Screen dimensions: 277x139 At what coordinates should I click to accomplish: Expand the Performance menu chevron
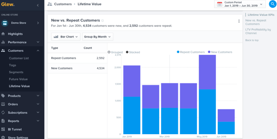[38, 42]
